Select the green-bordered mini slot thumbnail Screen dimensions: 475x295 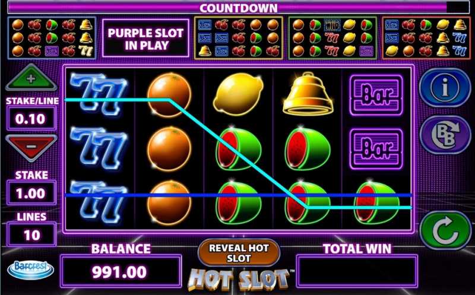[332, 38]
